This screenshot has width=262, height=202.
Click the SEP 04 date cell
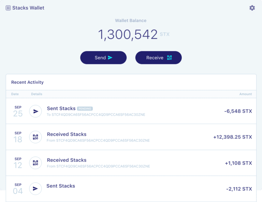[x=18, y=189]
